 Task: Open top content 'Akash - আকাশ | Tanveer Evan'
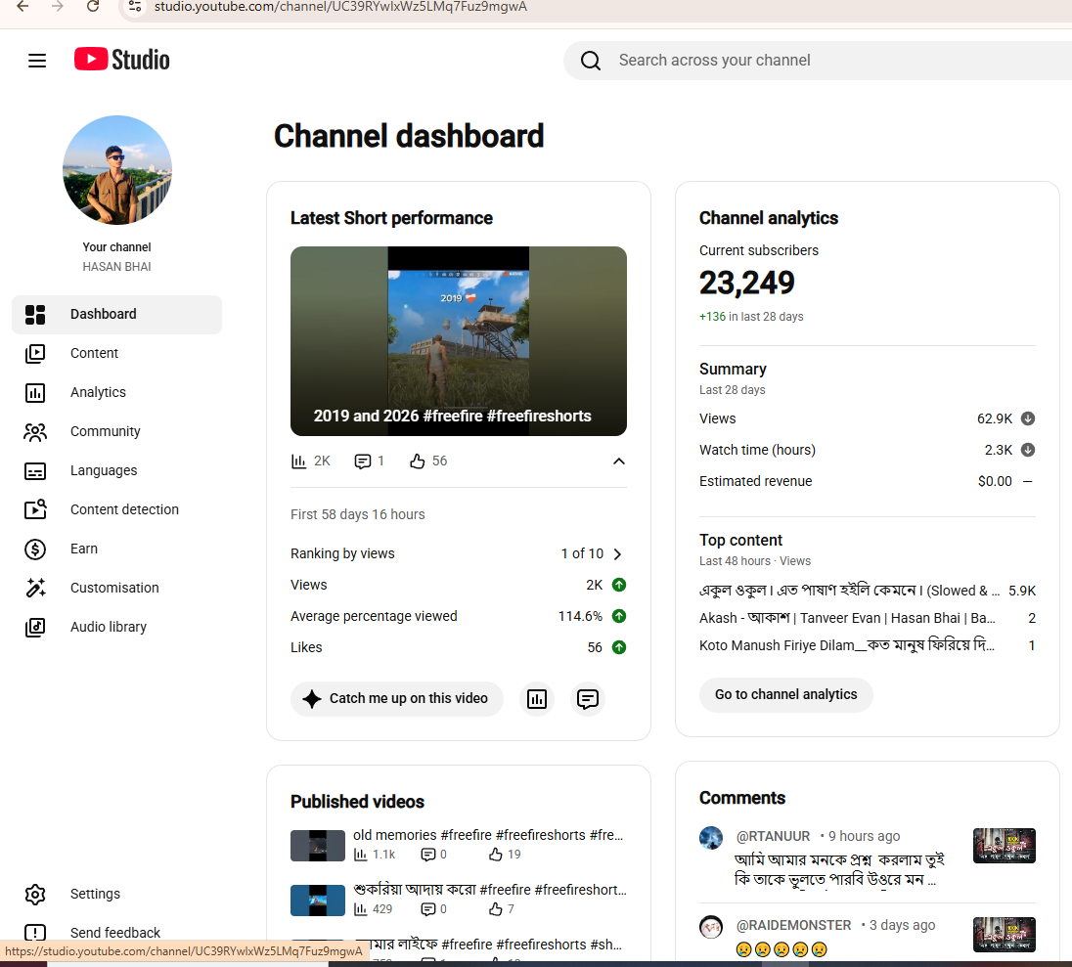coord(847,619)
